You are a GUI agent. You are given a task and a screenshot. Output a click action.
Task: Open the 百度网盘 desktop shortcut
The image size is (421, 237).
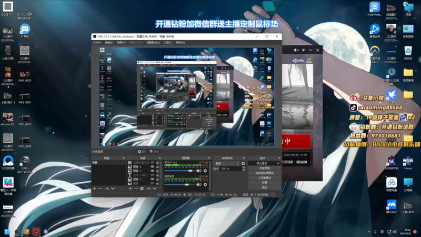click(x=392, y=184)
